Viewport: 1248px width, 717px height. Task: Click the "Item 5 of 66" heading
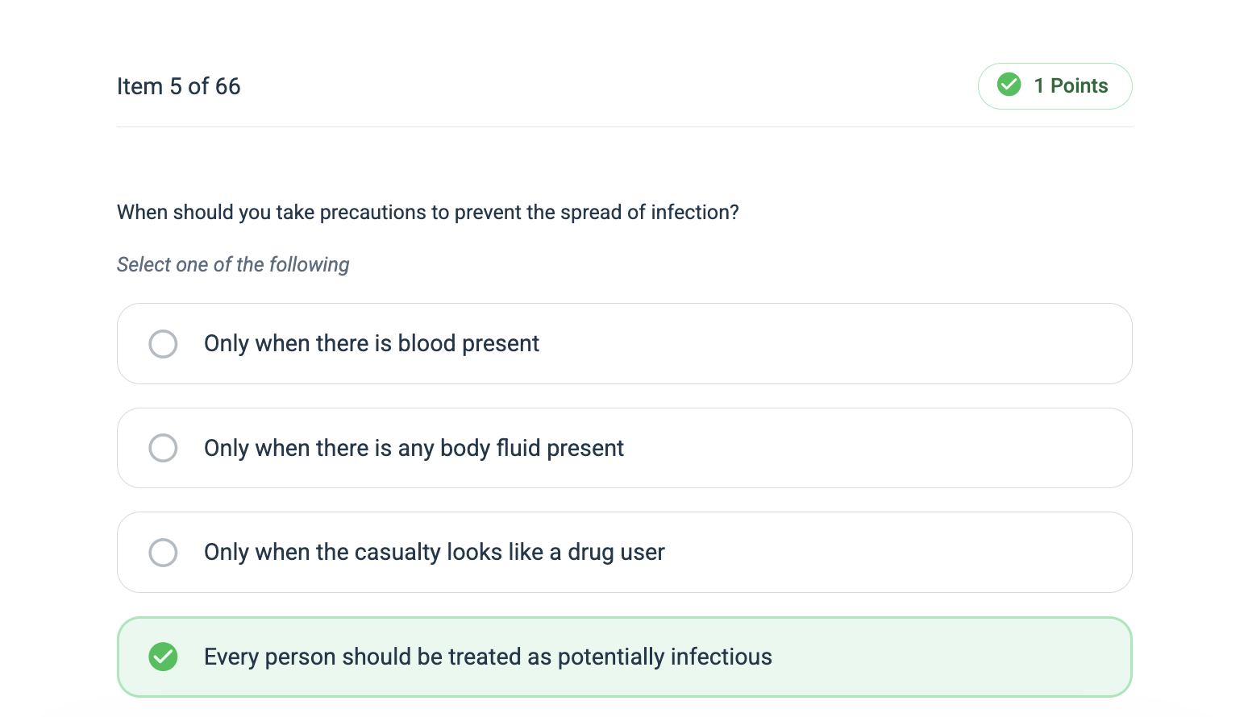(x=178, y=86)
